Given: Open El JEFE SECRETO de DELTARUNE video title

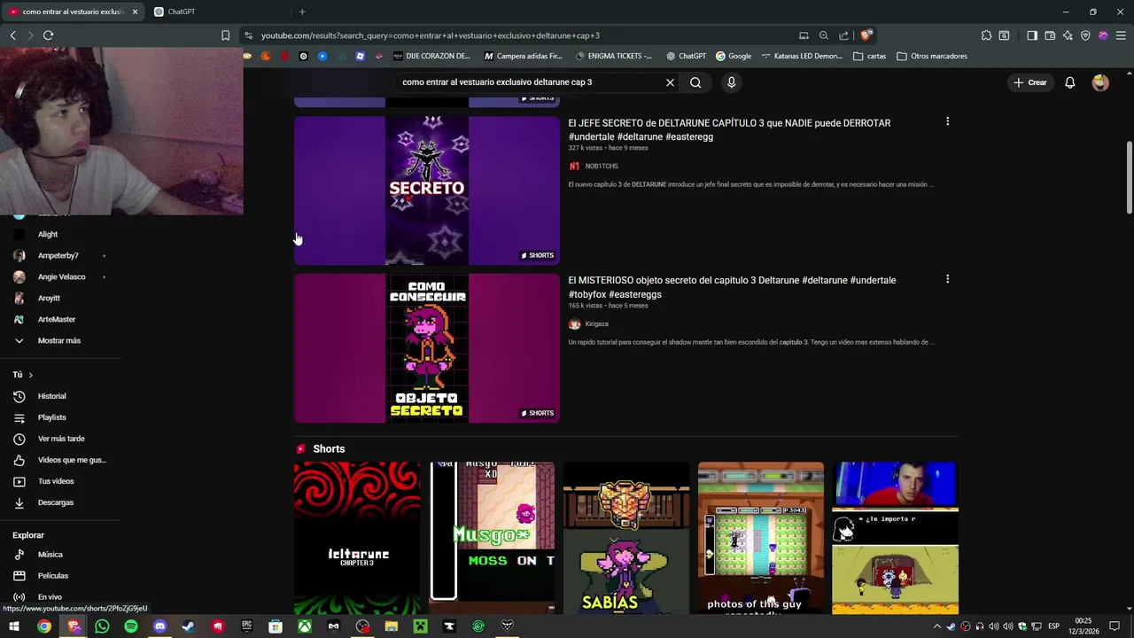Looking at the screenshot, I should point(729,129).
